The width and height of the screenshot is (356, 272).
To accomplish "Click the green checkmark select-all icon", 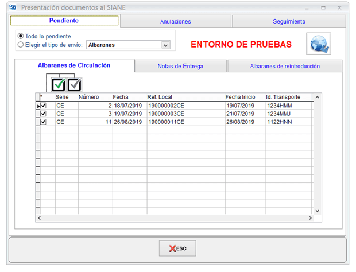I will click(x=59, y=85).
